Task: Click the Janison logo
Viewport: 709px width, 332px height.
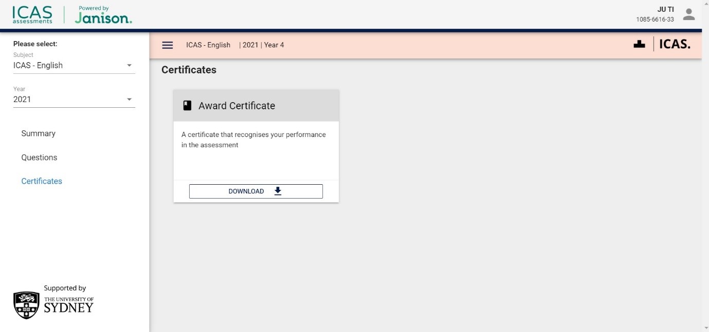Action: (x=103, y=15)
